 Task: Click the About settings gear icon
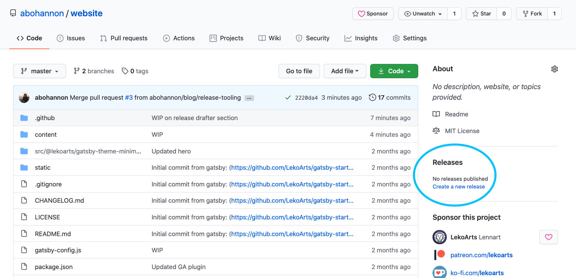click(554, 69)
